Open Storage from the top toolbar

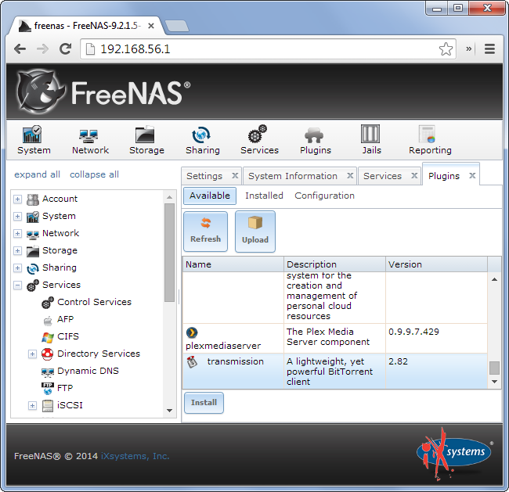146,140
